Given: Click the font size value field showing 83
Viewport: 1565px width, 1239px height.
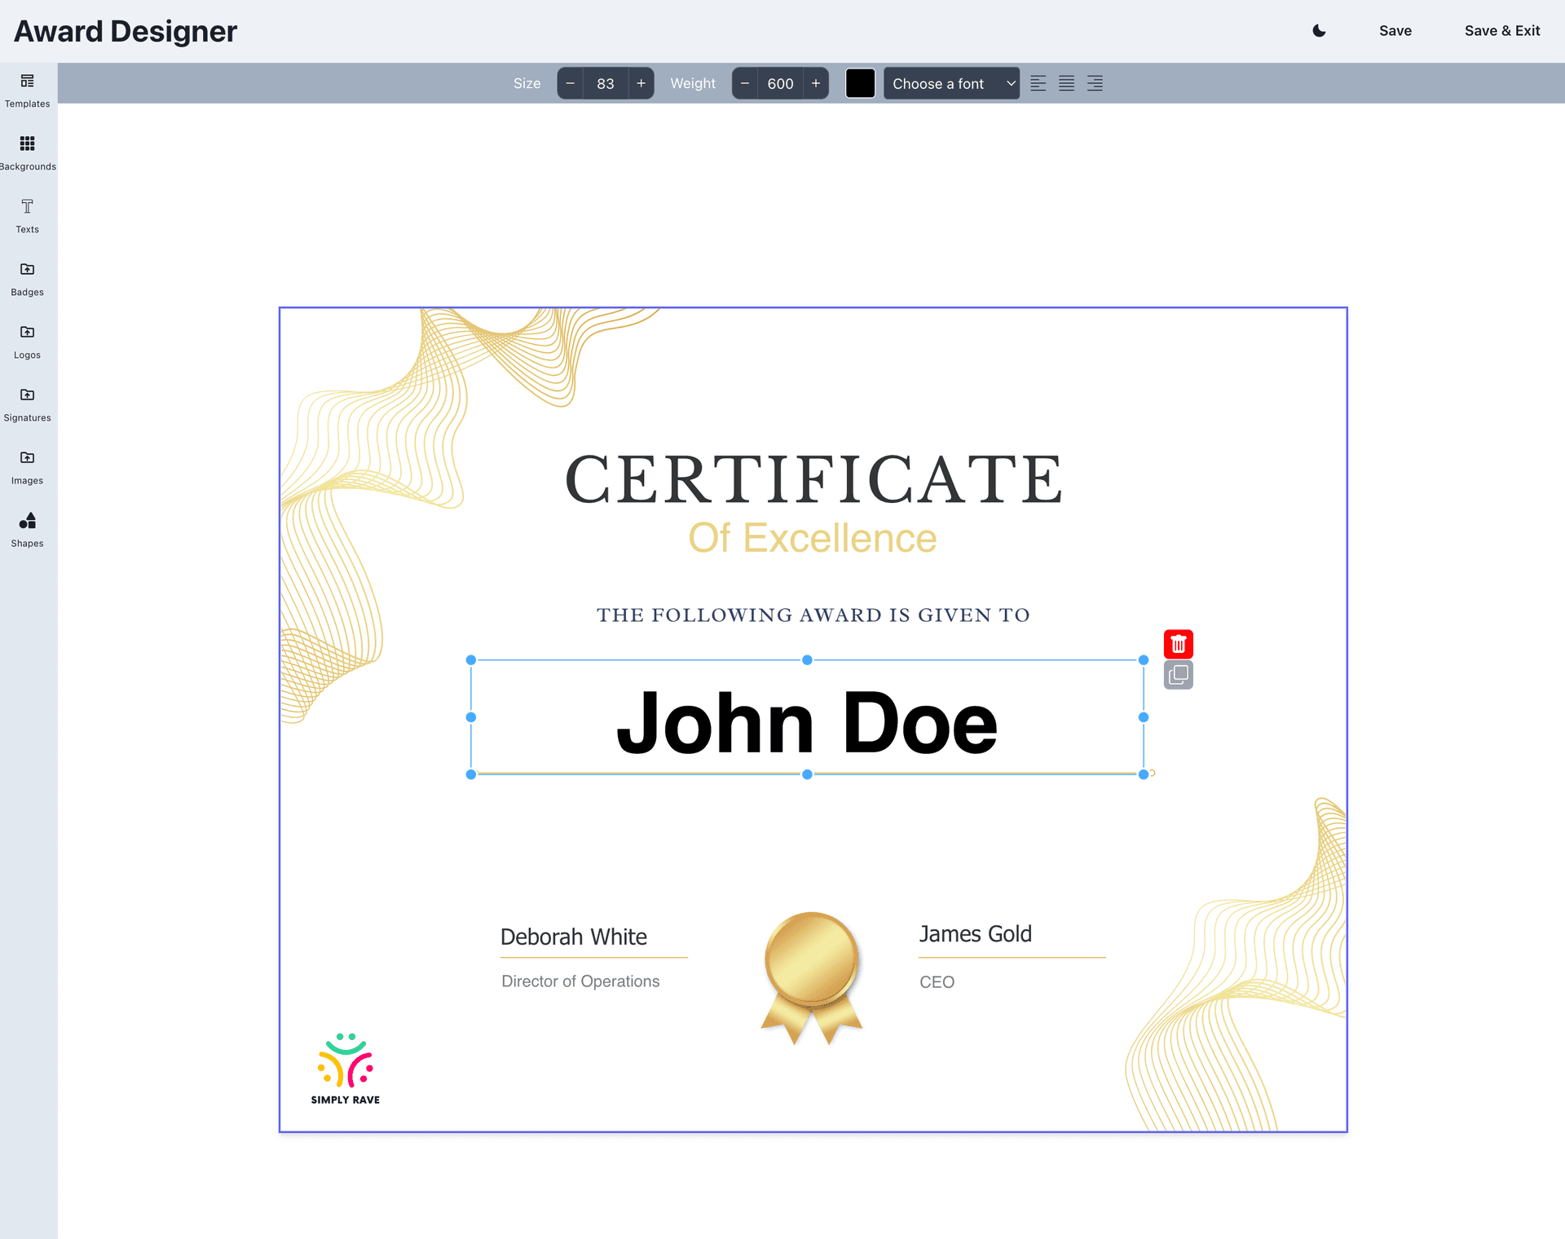Looking at the screenshot, I should click(606, 83).
